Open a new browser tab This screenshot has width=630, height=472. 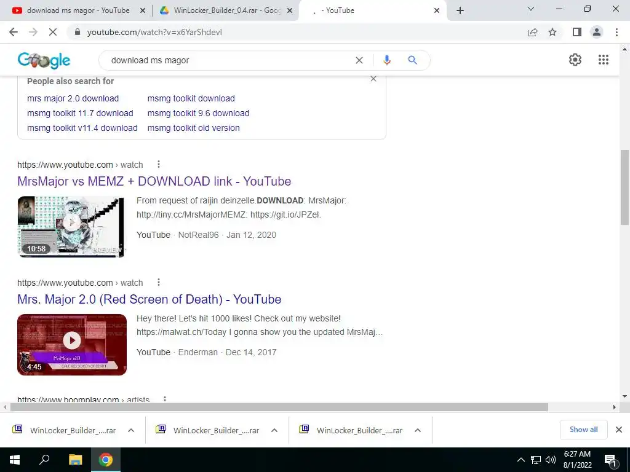click(460, 10)
